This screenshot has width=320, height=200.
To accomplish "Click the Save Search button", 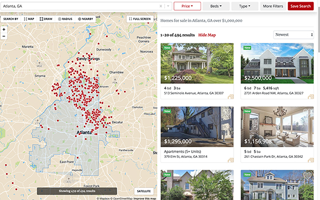I will pyautogui.click(x=301, y=6).
